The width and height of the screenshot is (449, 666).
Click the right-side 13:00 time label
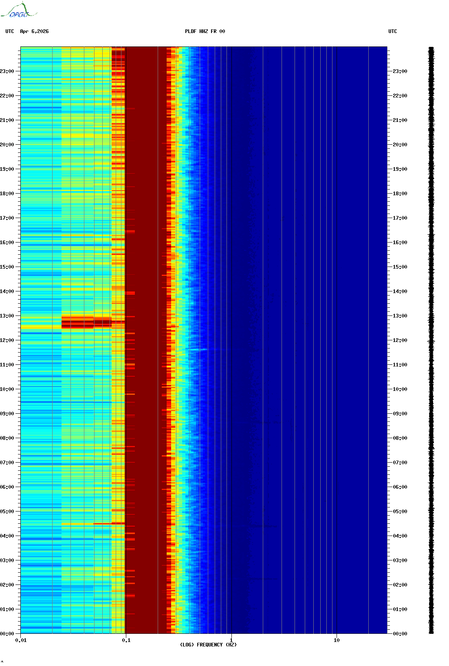[400, 316]
